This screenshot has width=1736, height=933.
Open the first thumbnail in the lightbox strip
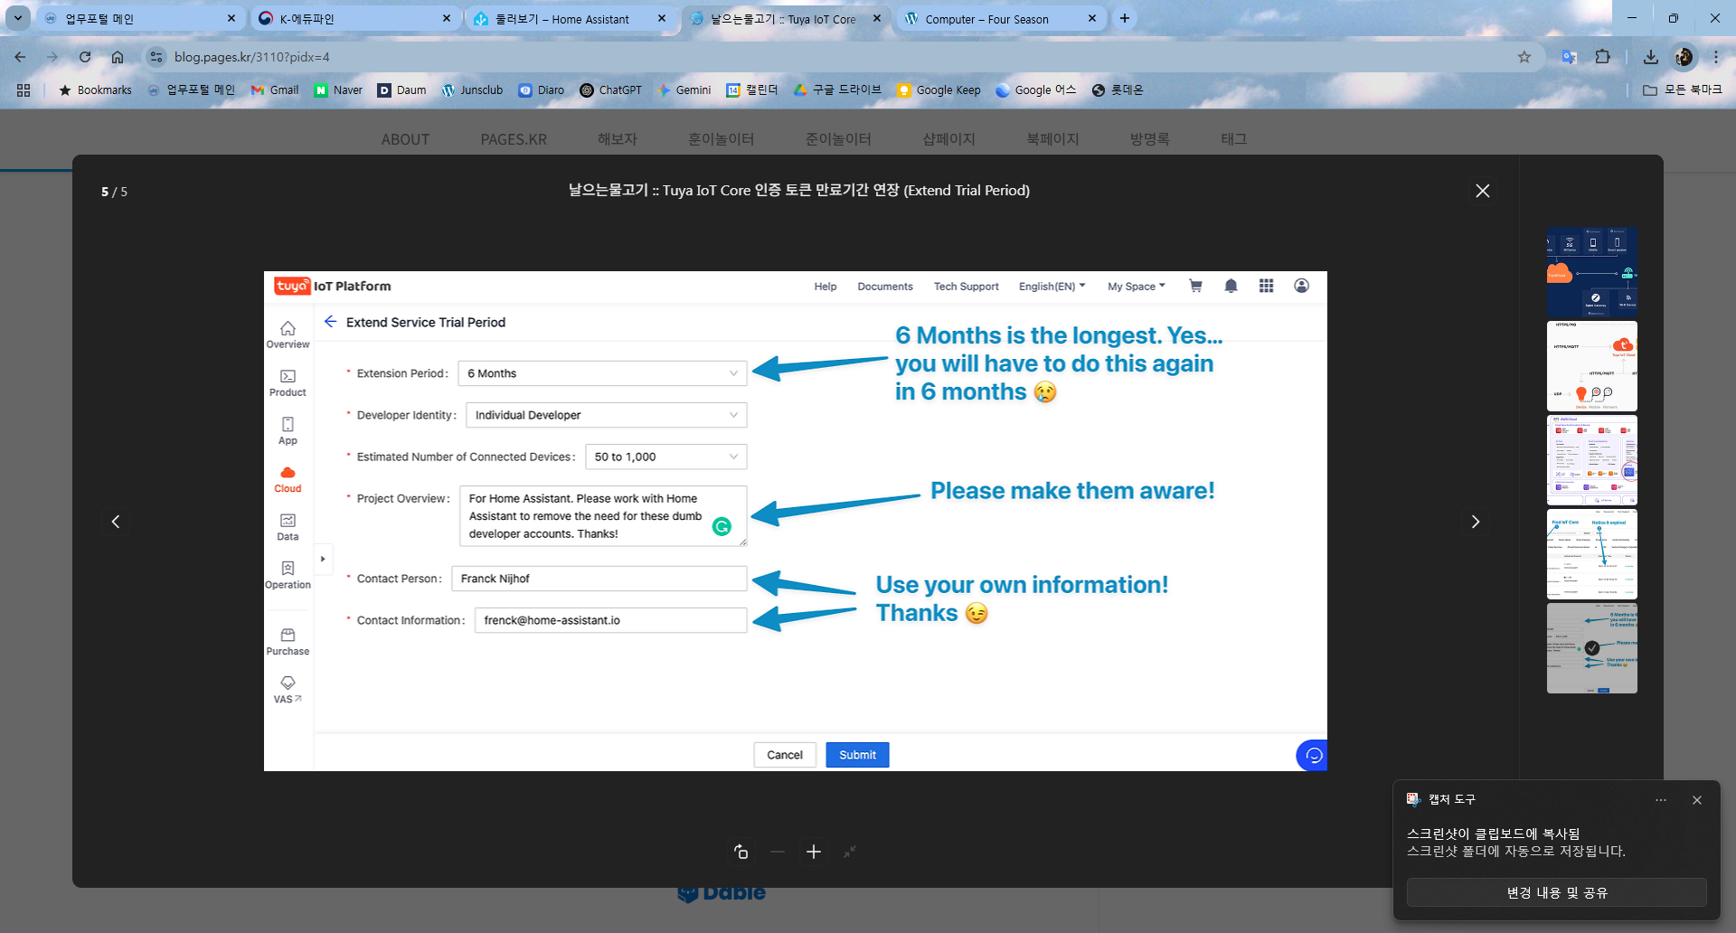[x=1591, y=272]
